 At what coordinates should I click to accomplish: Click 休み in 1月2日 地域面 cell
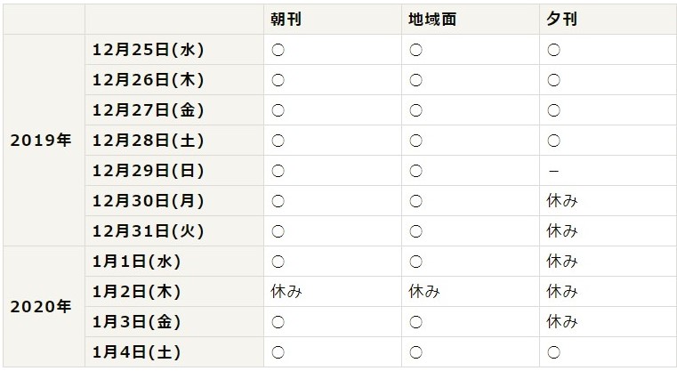pyautogui.click(x=423, y=291)
